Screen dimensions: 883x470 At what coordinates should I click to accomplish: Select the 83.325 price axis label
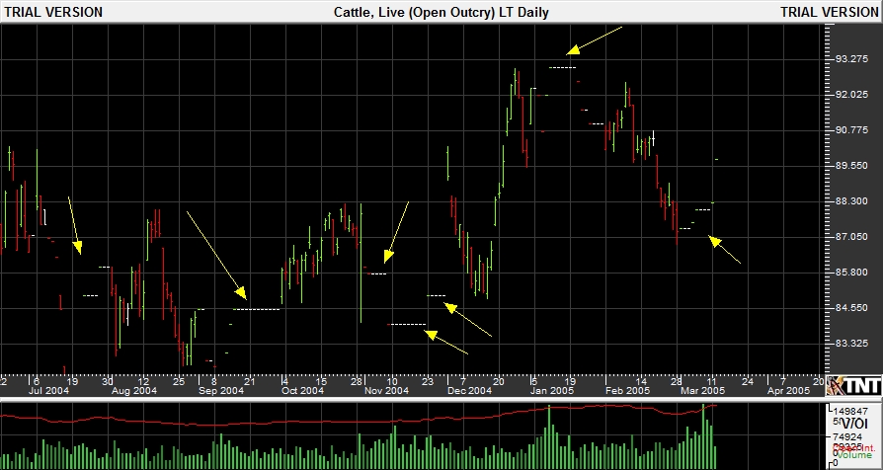pyautogui.click(x=853, y=343)
